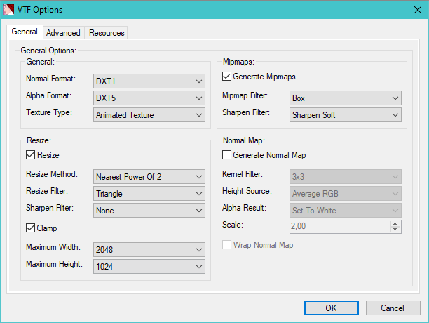429x323 pixels.
Task: Click the Height Source label text
Action: (247, 191)
